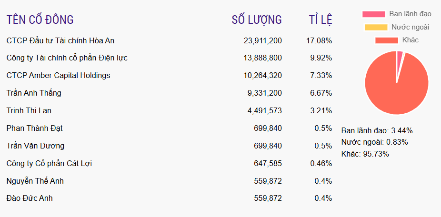
Task: Open Công ty Cổ phần Cát Lợi entry
Action: (x=49, y=164)
